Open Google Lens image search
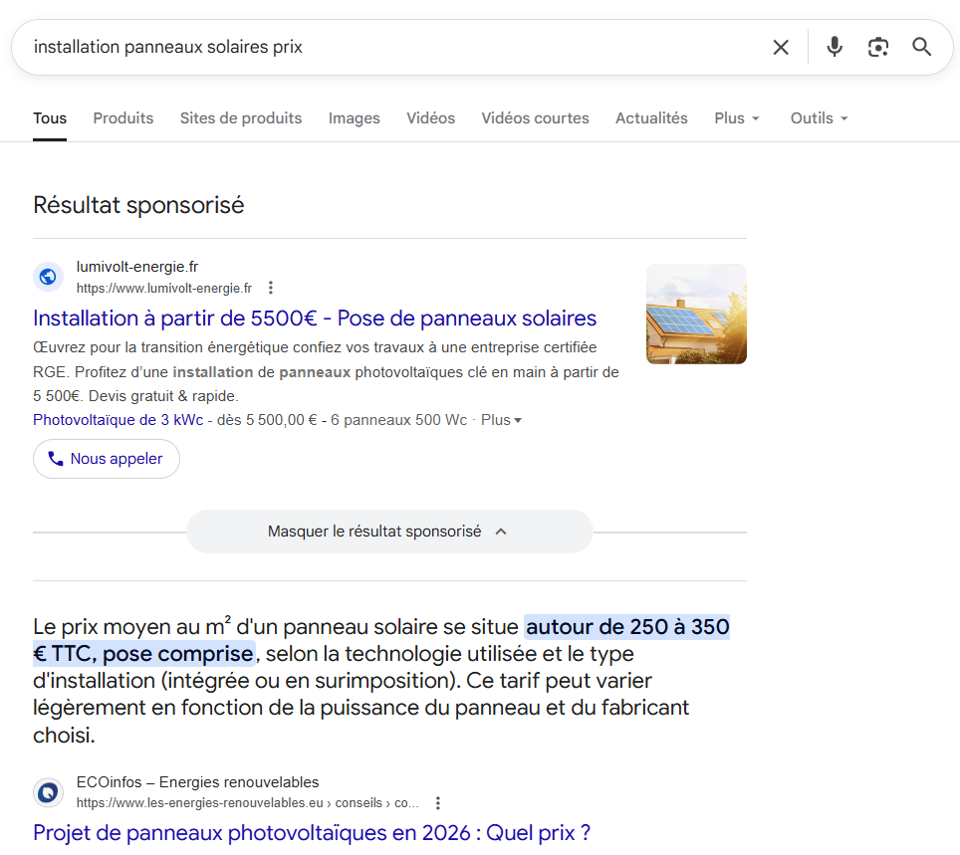 click(878, 47)
